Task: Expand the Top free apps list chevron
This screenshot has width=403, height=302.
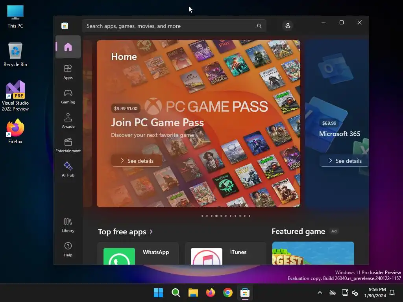Action: click(x=151, y=232)
